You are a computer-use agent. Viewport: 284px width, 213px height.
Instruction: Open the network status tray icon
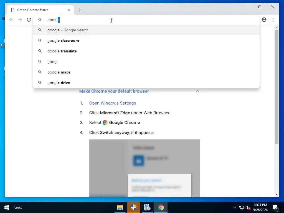pyautogui.click(x=241, y=207)
